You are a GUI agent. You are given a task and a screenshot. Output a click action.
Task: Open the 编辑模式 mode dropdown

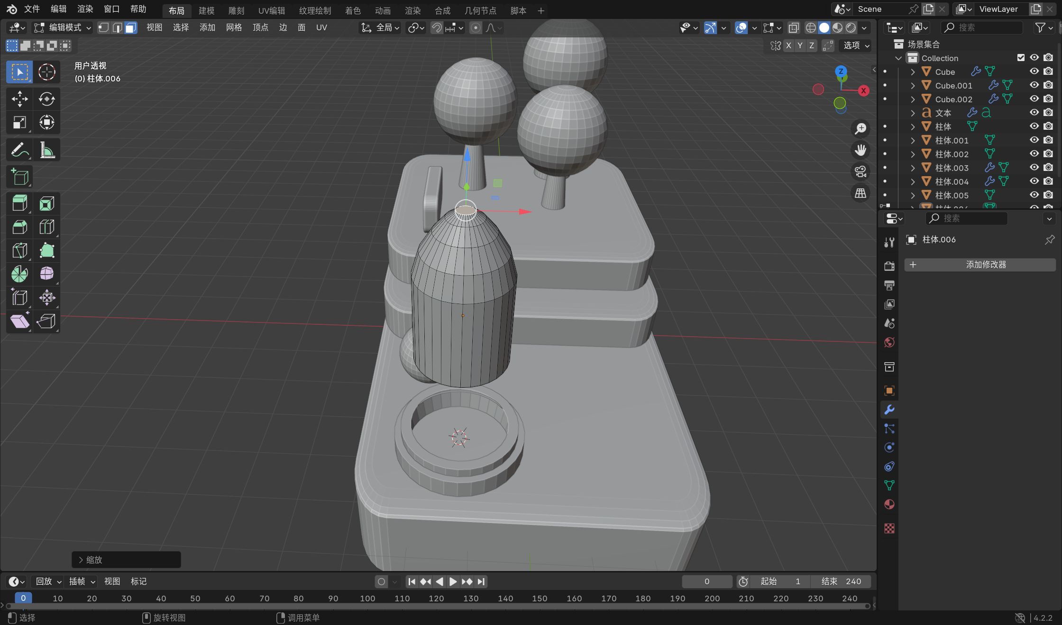coord(63,27)
